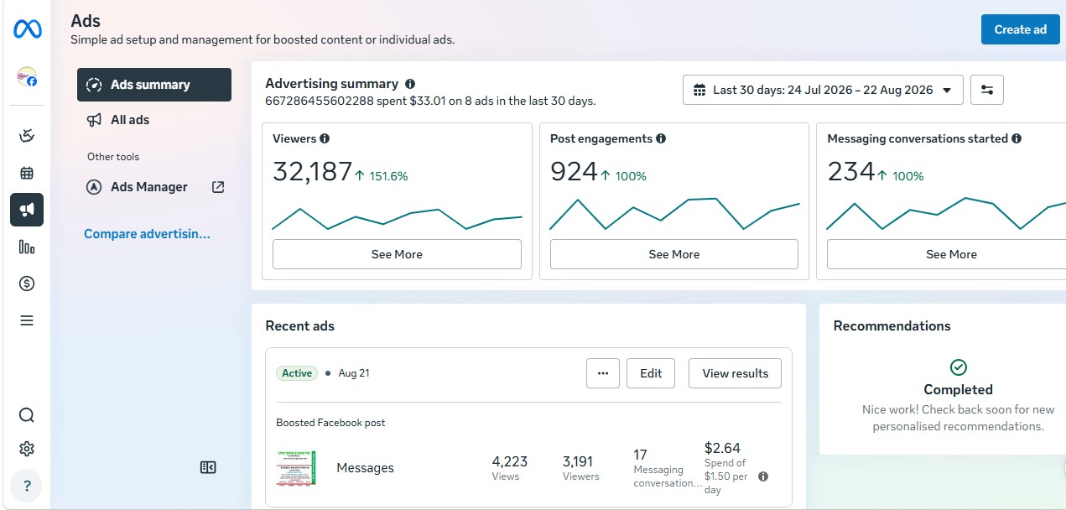
Task: Click the info icon beside the $2.64 spend
Action: coord(763,476)
